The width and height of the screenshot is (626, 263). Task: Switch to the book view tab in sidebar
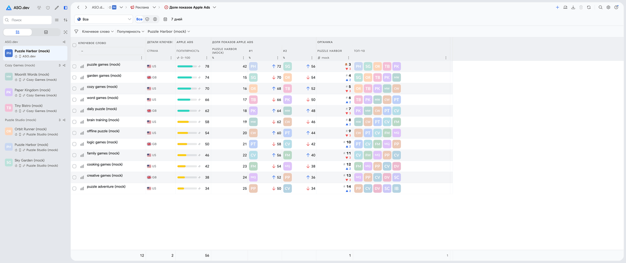(46, 32)
